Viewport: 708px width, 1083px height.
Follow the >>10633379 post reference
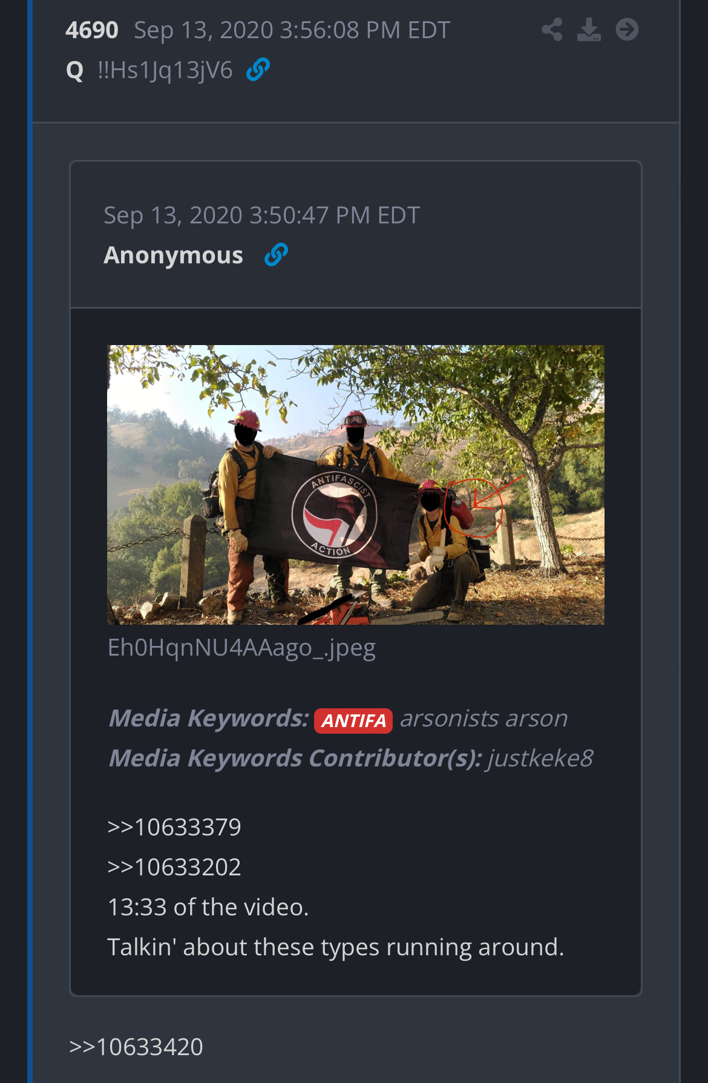[x=174, y=827]
